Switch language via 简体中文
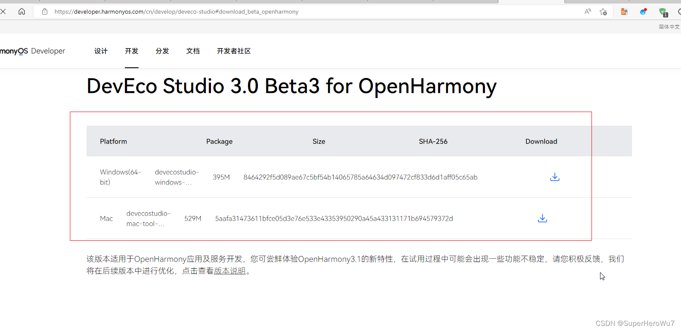The height and width of the screenshot is (331, 681). click(x=669, y=26)
